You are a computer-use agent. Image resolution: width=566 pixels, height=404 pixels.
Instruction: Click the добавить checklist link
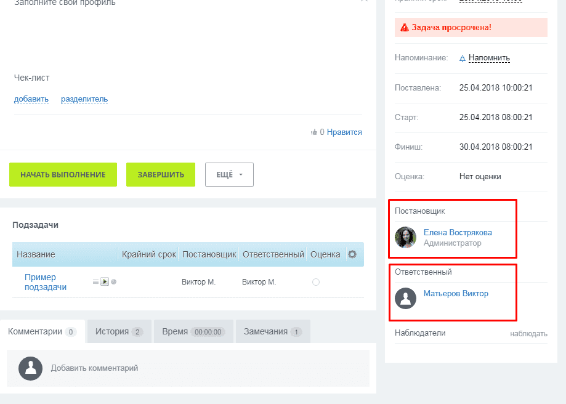click(31, 99)
